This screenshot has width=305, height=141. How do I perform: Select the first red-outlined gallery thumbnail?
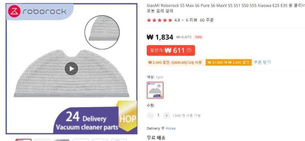[23, 140]
